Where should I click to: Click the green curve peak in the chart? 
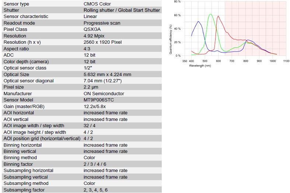[210, 14]
